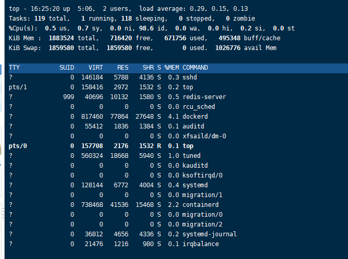Click the SUID column header

[x=67, y=68]
